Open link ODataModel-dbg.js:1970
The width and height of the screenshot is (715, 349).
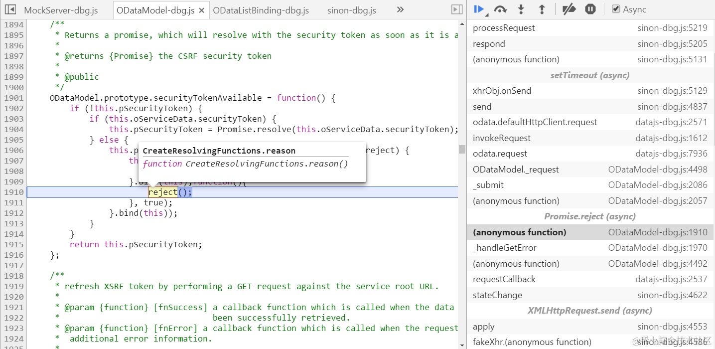[x=658, y=248]
